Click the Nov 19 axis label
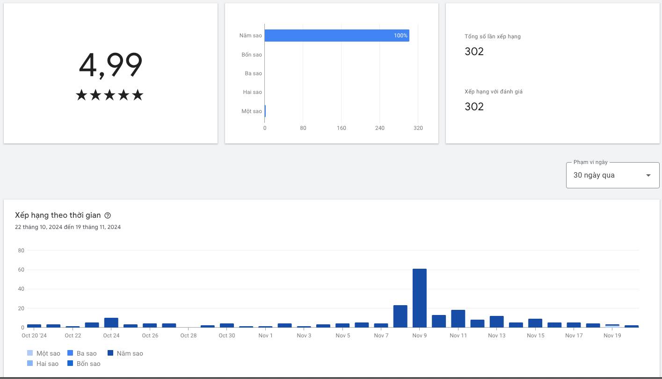This screenshot has width=662, height=379. click(x=612, y=336)
